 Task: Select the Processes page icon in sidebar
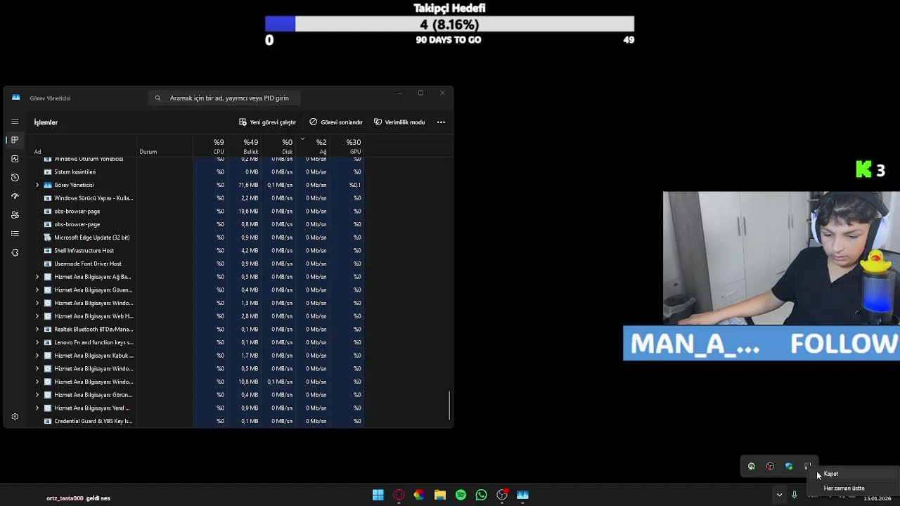[x=15, y=140]
